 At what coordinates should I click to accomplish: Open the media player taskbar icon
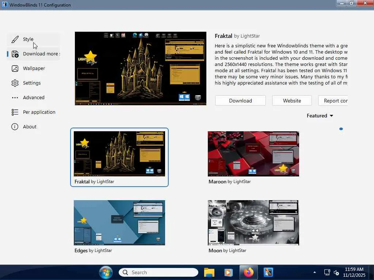[228, 272]
